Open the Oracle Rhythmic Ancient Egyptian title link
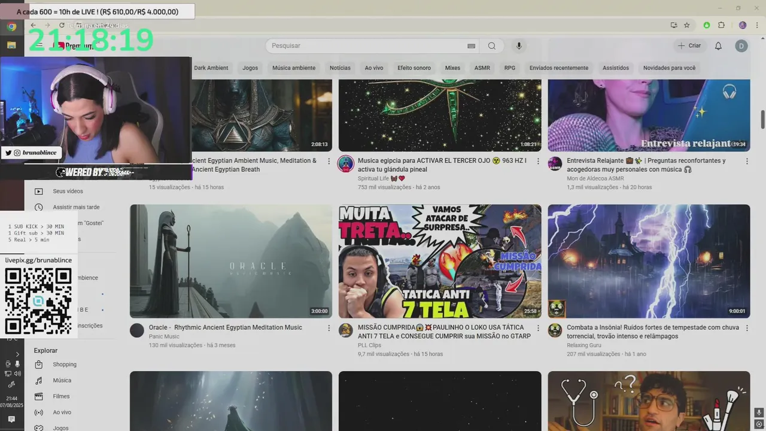 (x=226, y=327)
